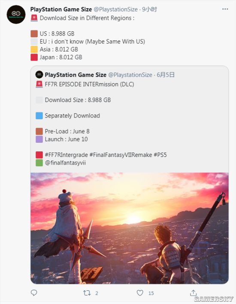Click the reply speech bubble icon
Image resolution: width=236 pixels, height=304 pixels.
(34, 292)
